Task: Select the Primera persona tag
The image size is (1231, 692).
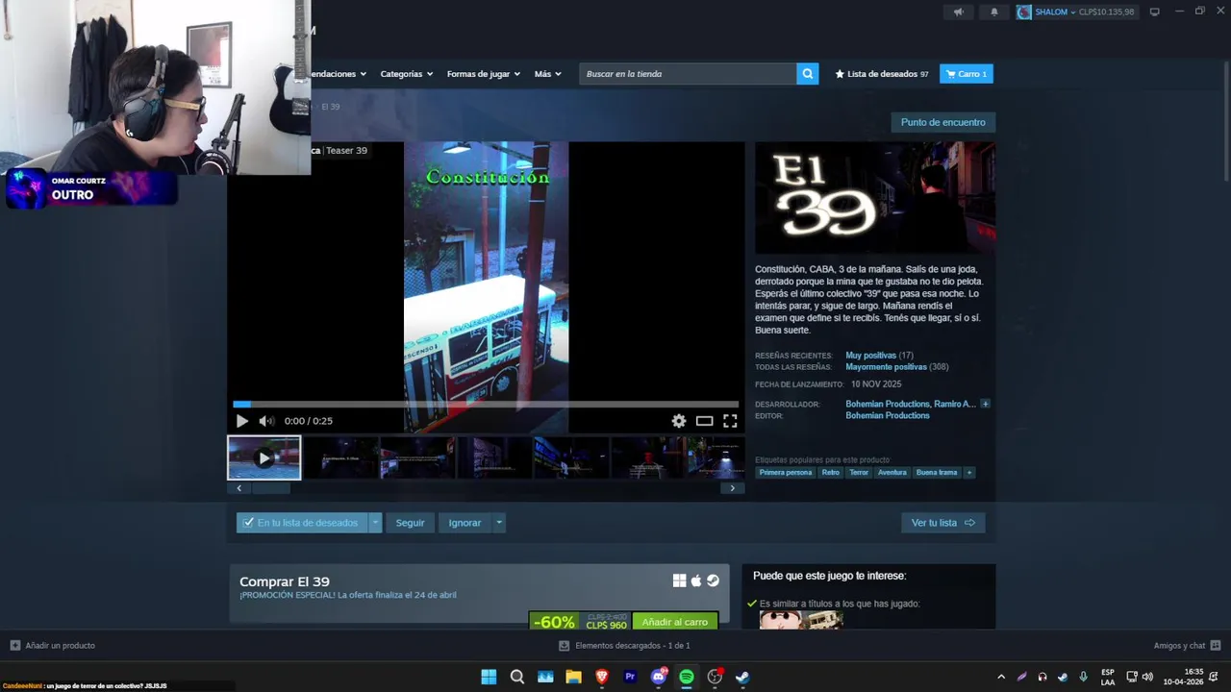Action: click(x=786, y=473)
